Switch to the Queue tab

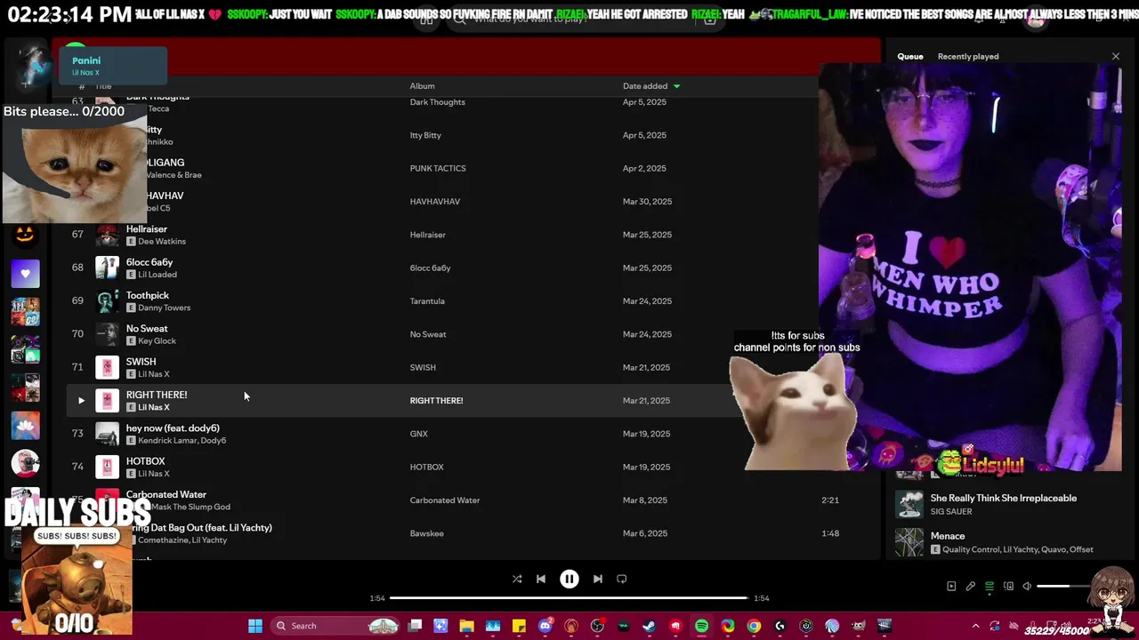pos(910,56)
